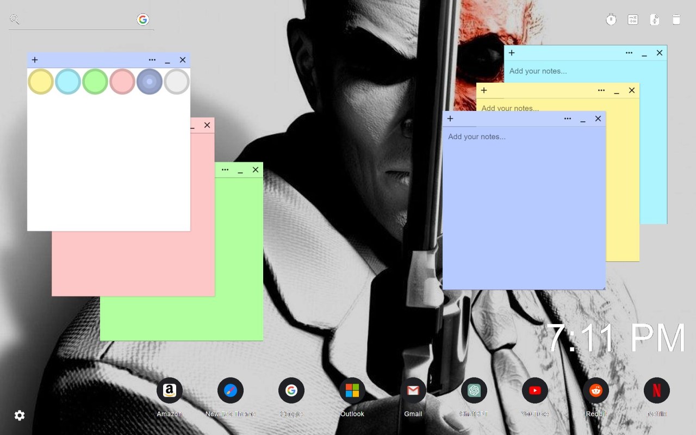Viewport: 696px width, 435px height.
Task: Open the yellow note's three-dot menu
Action: (601, 90)
